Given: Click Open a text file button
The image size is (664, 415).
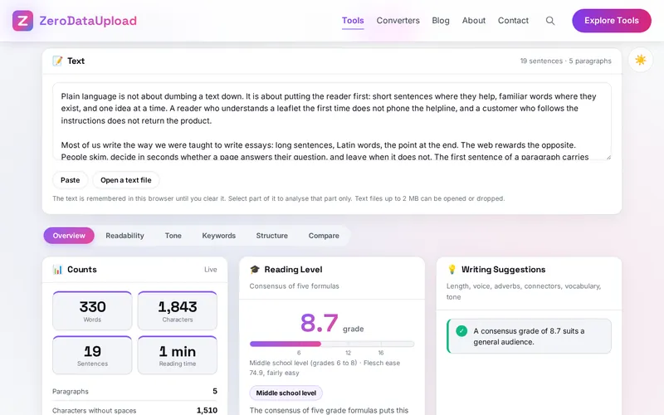Looking at the screenshot, I should tap(126, 180).
